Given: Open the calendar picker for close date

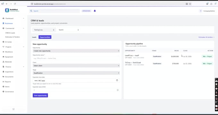Looking at the screenshot, I should coord(117,80).
